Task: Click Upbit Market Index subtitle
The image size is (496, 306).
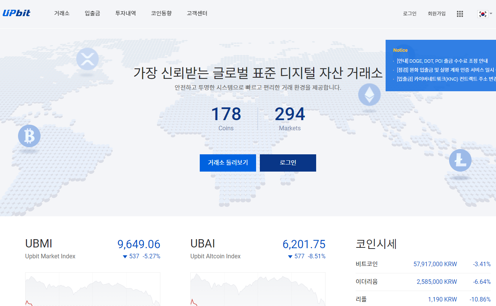Action: [50, 256]
